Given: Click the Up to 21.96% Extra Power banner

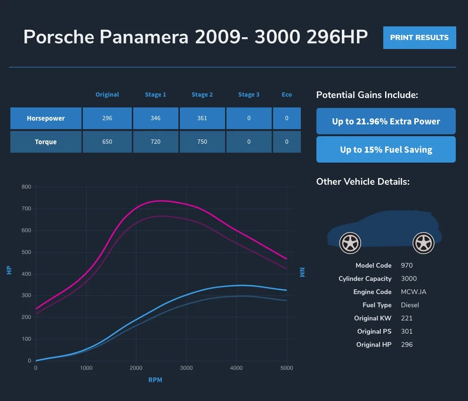Looking at the screenshot, I should pos(386,121).
